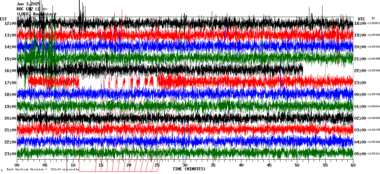
Task: Select the Jun 3, 2025 date text
Action: tap(28, 4)
